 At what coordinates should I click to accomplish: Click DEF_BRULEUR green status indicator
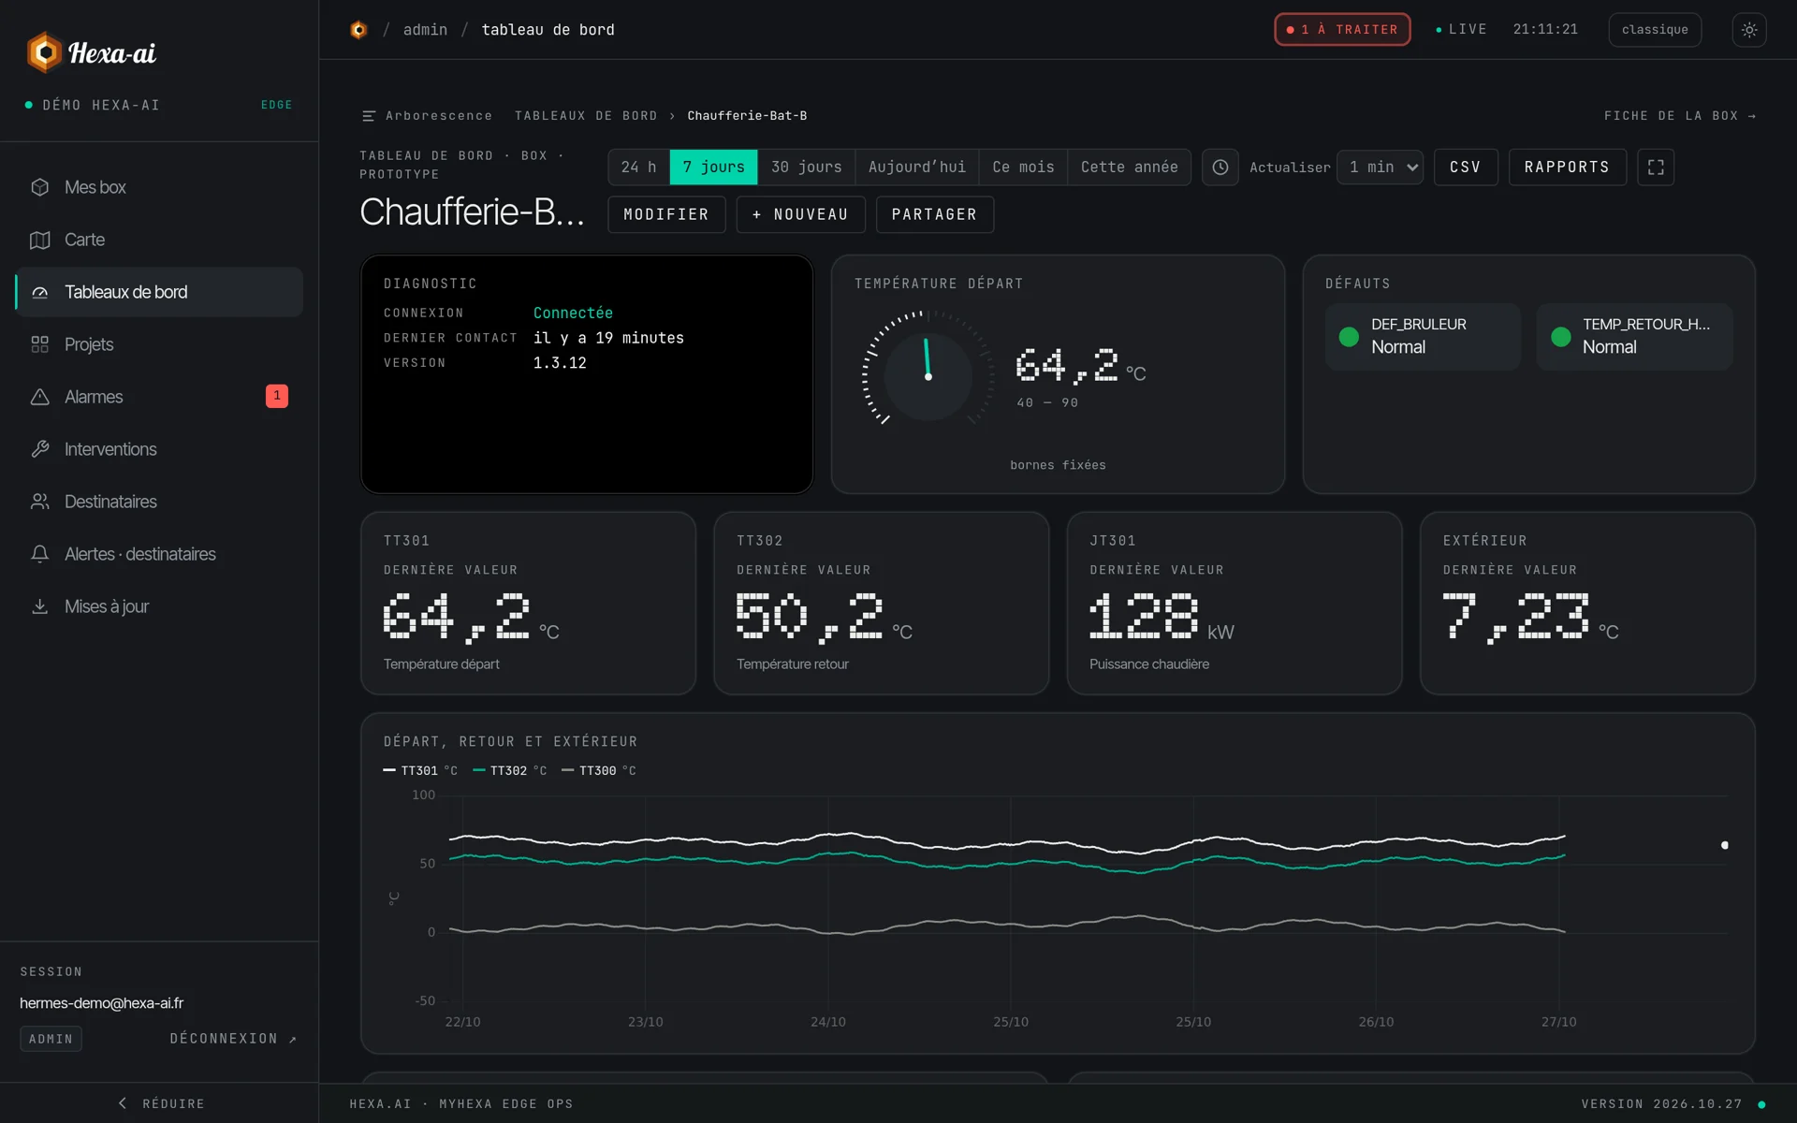click(x=1349, y=337)
